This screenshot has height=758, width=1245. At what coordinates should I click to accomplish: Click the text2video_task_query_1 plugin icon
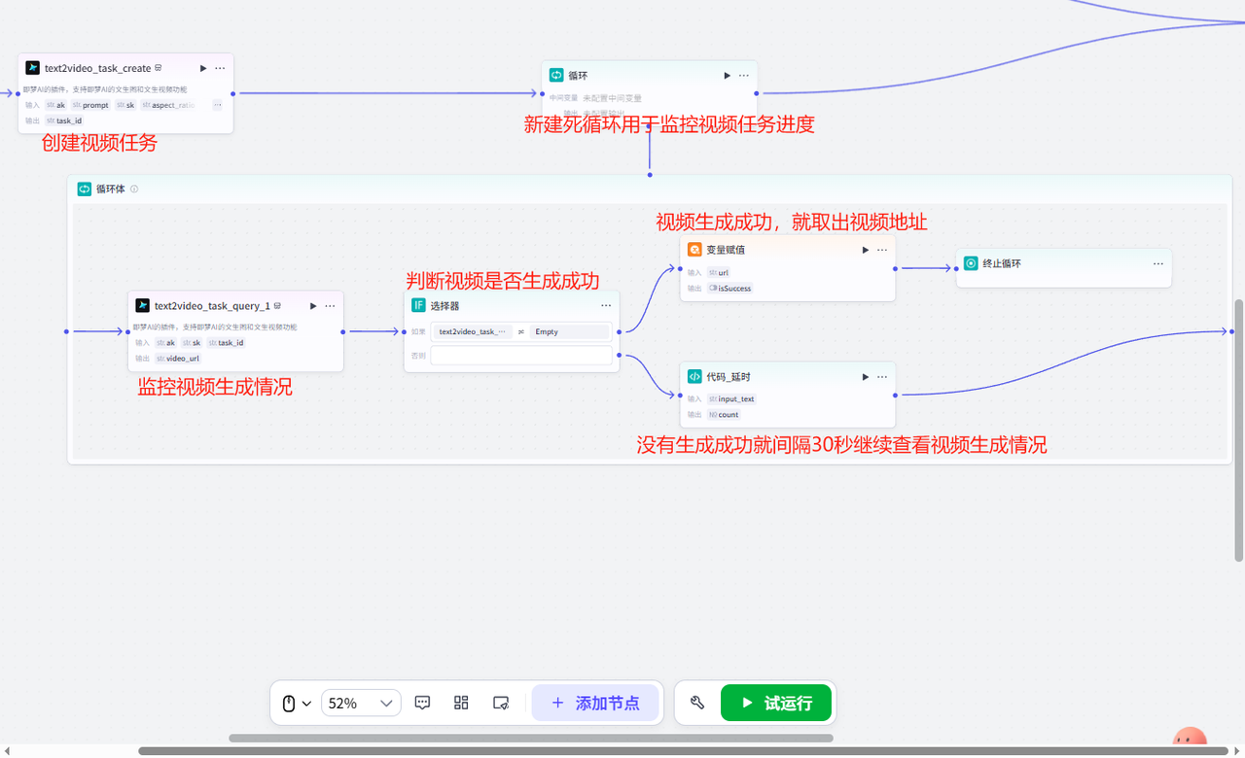(142, 305)
